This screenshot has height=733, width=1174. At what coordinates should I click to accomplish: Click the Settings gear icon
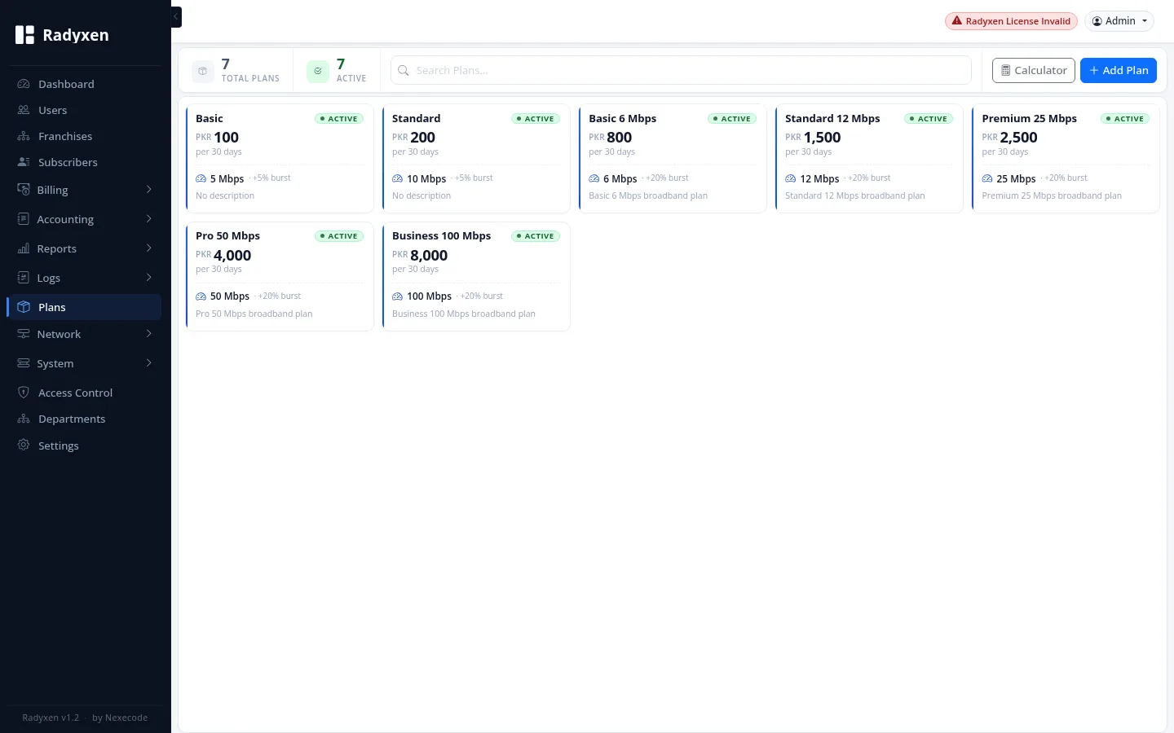(x=24, y=446)
